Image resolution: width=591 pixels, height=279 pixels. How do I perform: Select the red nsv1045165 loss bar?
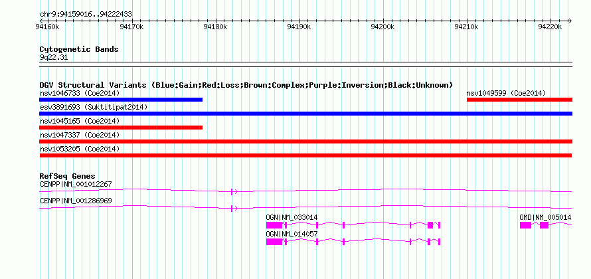121,128
